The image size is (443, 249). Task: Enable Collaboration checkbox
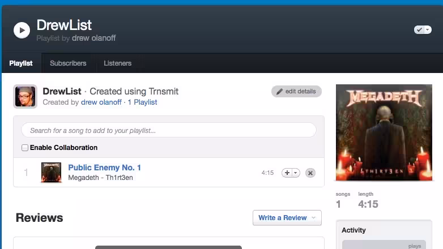pyautogui.click(x=25, y=148)
